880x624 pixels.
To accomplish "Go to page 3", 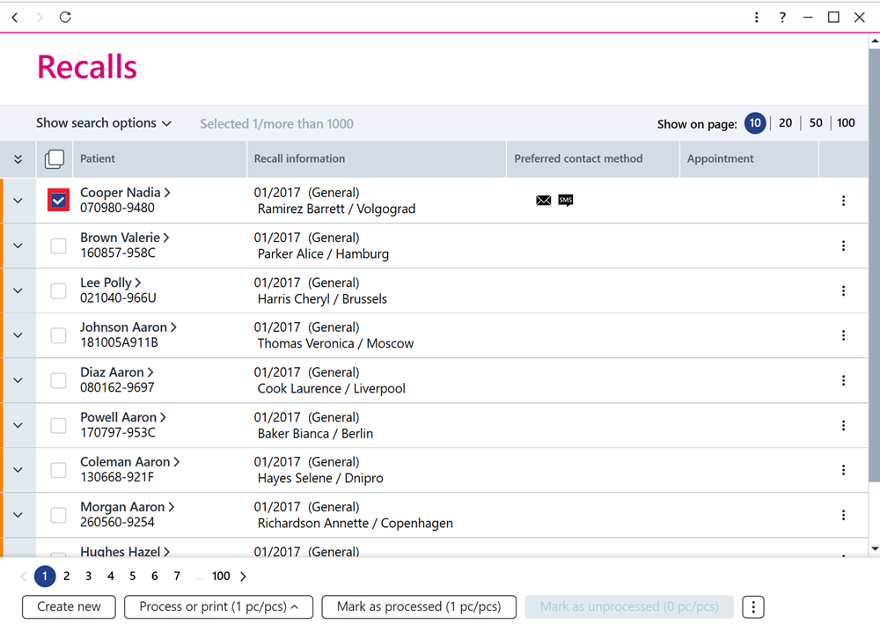I will click(x=88, y=576).
